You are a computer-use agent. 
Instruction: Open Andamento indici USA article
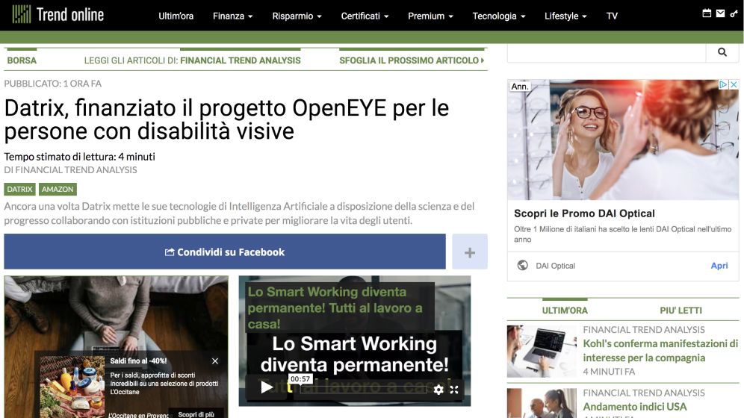pyautogui.click(x=634, y=407)
